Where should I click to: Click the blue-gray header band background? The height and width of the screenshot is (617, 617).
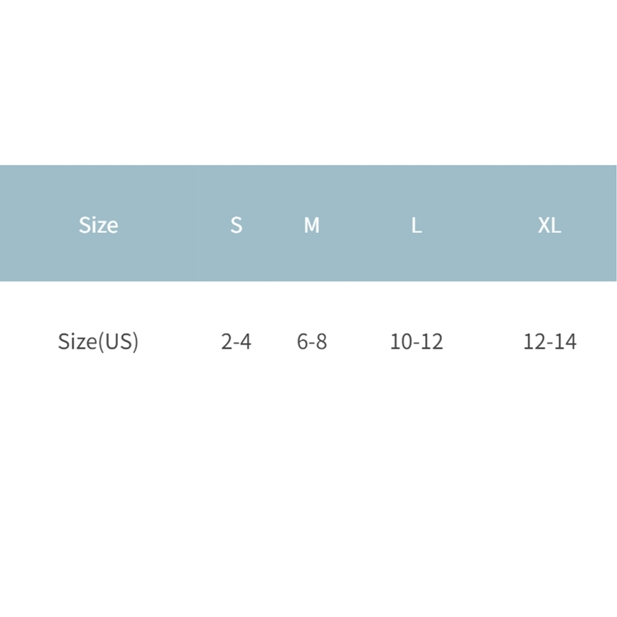pos(478,185)
